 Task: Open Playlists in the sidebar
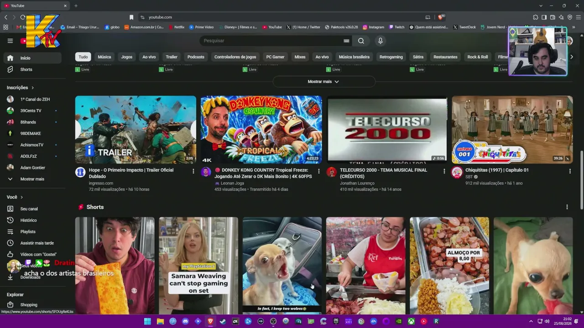pos(31,231)
